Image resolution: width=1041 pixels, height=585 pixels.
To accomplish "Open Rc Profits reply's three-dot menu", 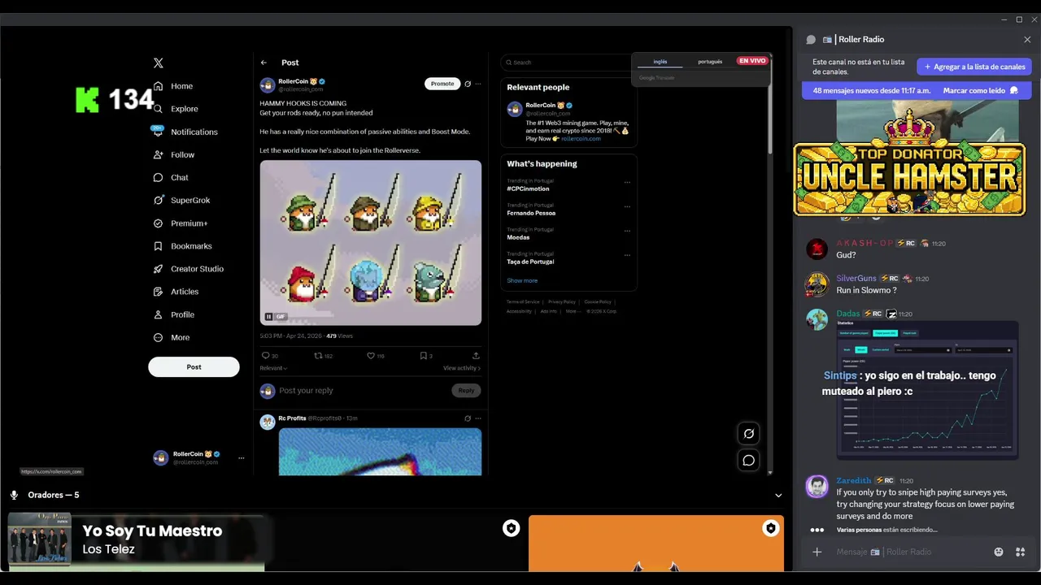I will 478,418.
